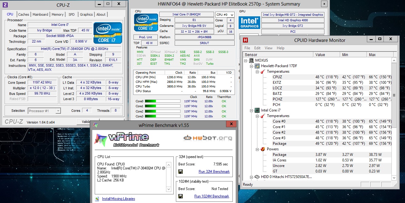Click the Install Missing Libraries link
This screenshot has height=203, width=405.
click(x=118, y=199)
